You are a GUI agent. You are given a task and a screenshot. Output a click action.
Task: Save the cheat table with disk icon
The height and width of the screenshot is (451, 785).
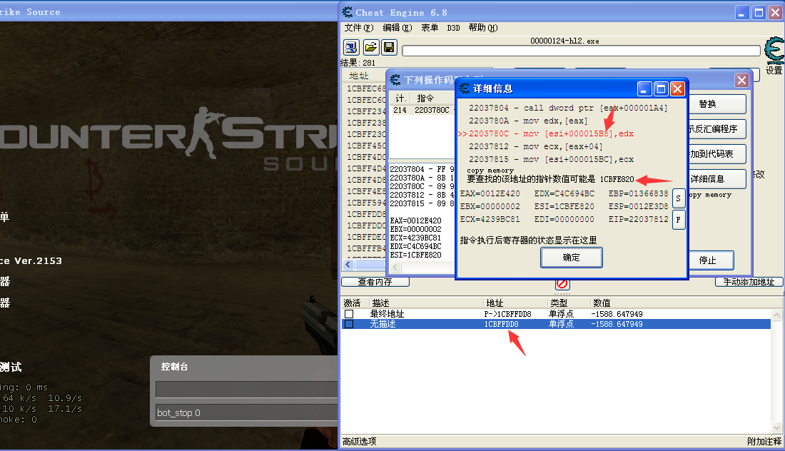click(388, 47)
